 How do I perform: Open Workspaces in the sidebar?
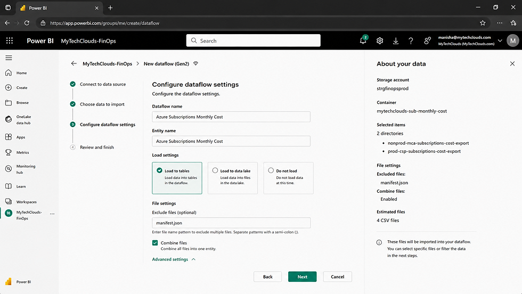coord(21,202)
